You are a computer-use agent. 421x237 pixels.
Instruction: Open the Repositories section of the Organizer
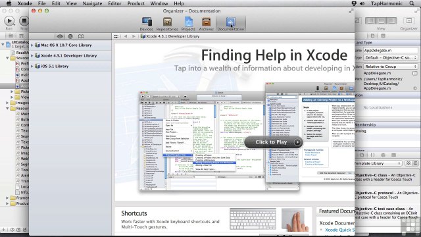pos(167,24)
